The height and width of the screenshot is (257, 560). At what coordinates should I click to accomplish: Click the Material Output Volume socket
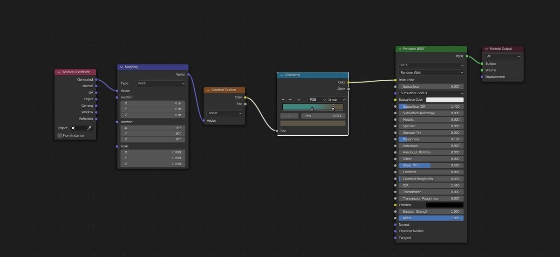point(482,70)
